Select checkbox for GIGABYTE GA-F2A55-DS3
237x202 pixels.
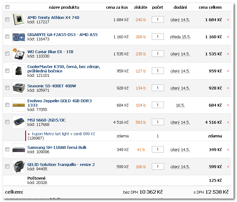7,37
